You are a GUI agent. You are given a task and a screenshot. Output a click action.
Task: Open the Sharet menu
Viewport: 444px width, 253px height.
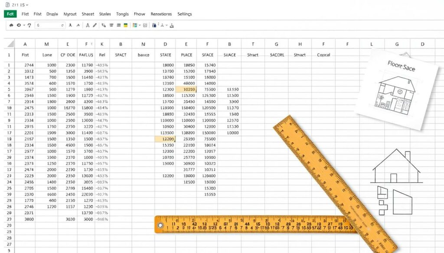pos(88,14)
